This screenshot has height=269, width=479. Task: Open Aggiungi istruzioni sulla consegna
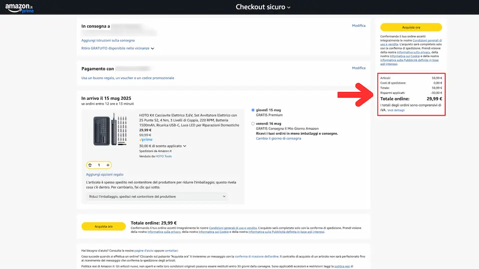point(108,40)
